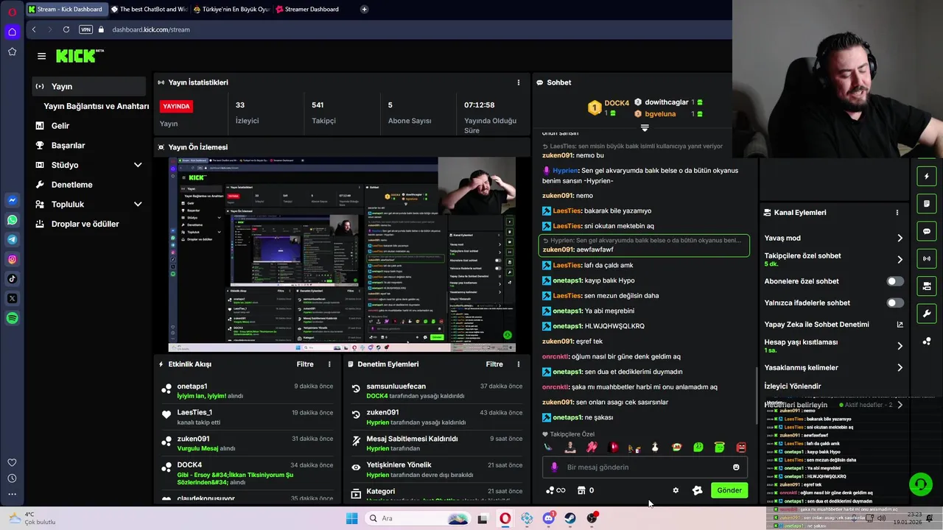Open Etkinlik Akışı three-dot menu
943x530 pixels.
coord(329,364)
